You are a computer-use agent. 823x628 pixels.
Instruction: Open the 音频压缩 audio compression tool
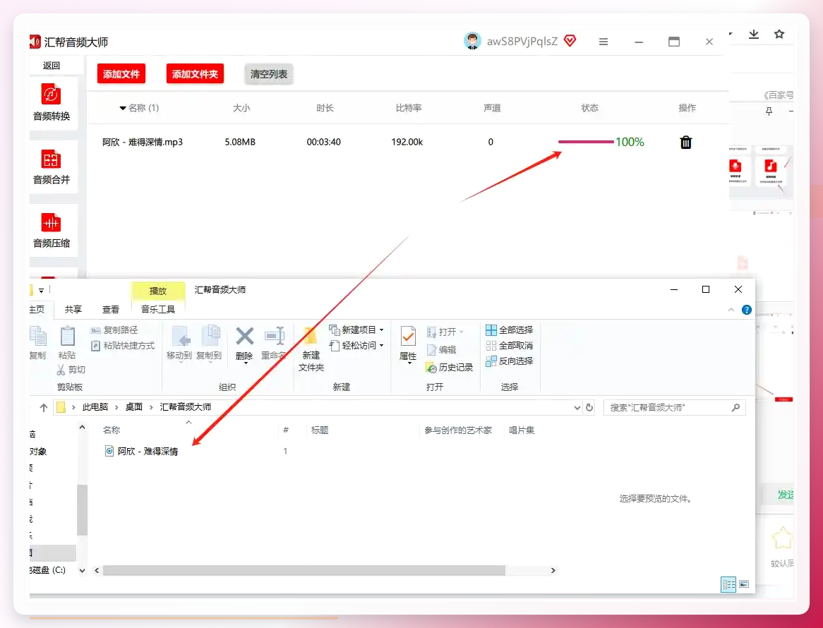point(52,230)
